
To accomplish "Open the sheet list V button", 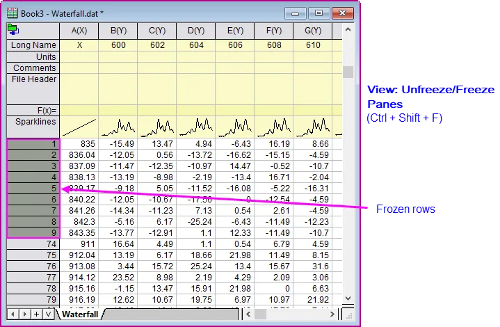I will 48,314.
